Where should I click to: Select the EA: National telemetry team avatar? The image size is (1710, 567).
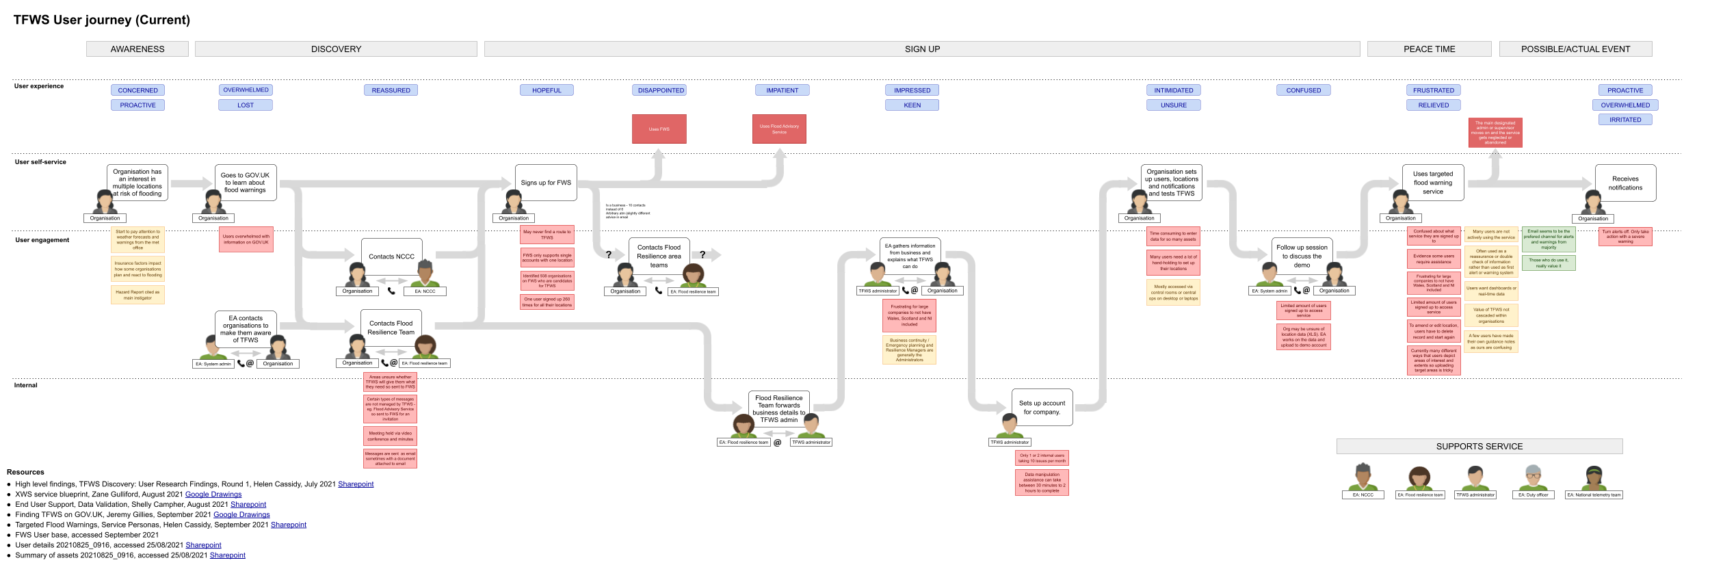(x=1594, y=477)
